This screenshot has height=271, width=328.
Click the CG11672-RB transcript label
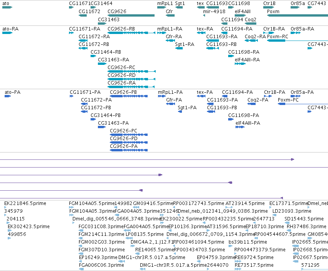(x=94, y=44)
